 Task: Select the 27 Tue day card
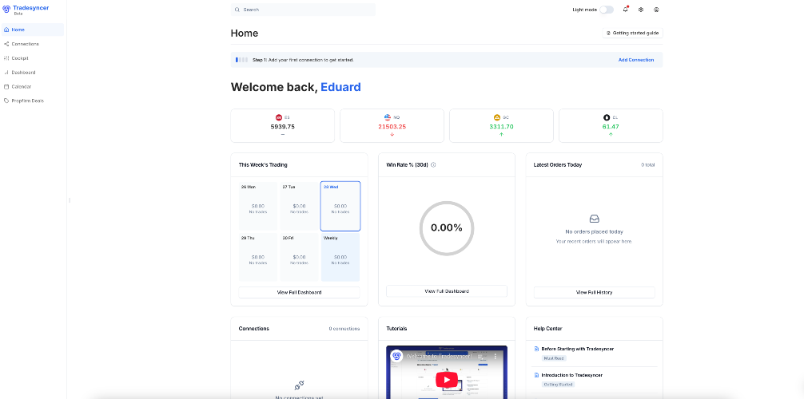point(299,206)
